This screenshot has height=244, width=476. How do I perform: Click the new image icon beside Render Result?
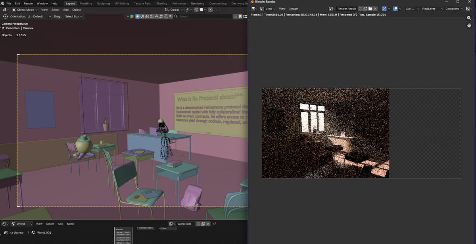(365, 8)
